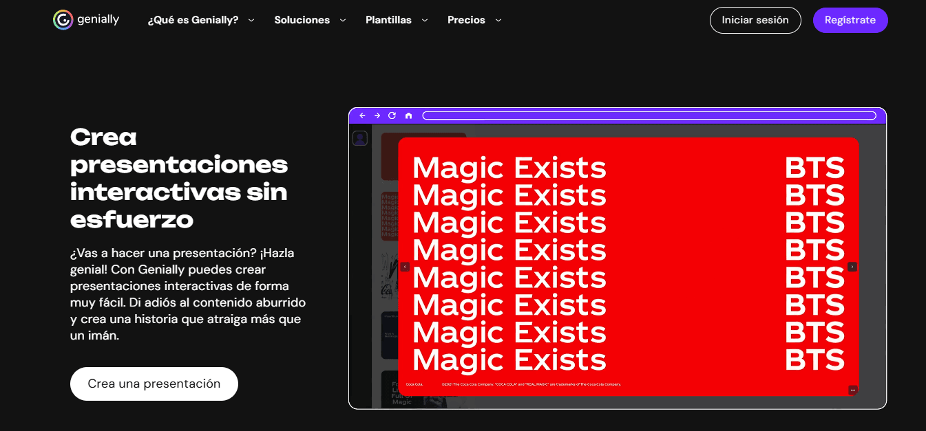The image size is (926, 431).
Task: Open the Plantillas menu
Action: point(388,20)
